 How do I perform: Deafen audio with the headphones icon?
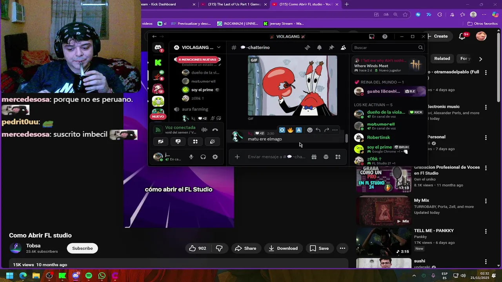coord(203,157)
